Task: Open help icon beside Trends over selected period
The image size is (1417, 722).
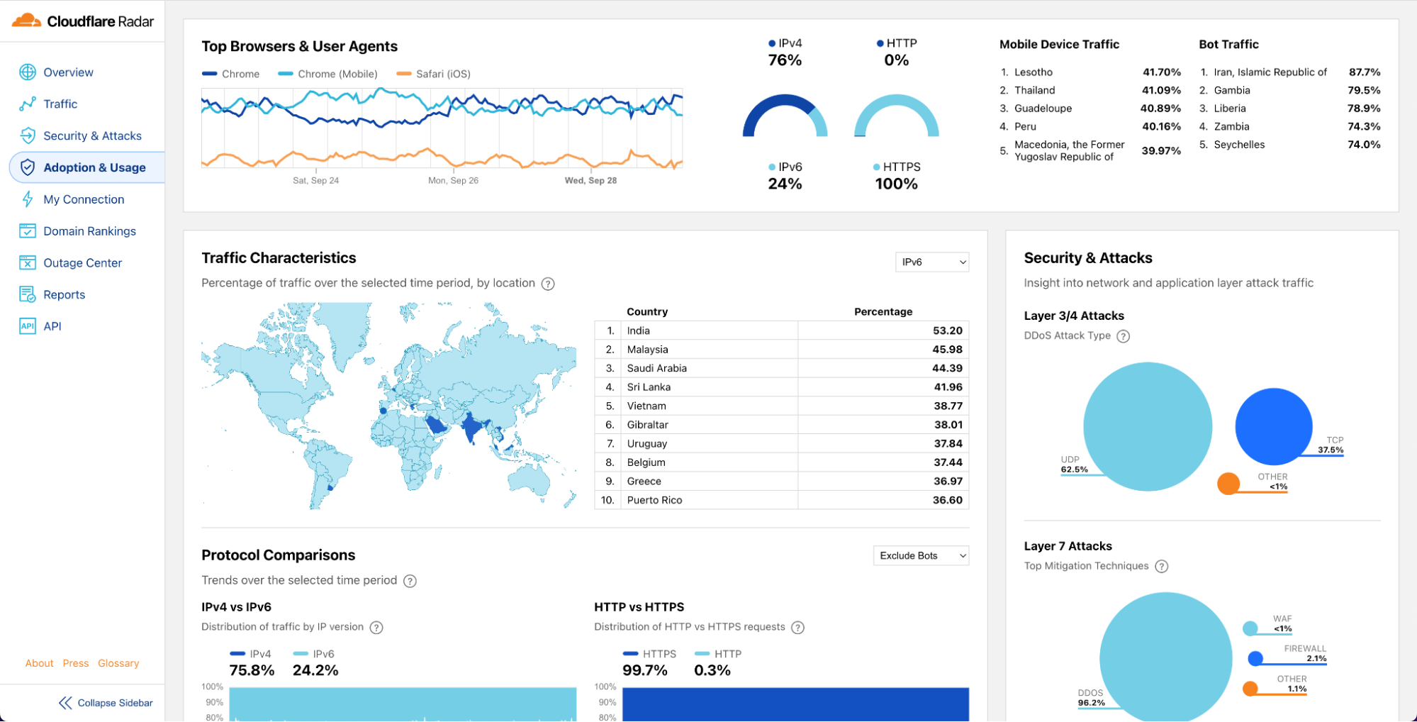Action: pyautogui.click(x=410, y=581)
